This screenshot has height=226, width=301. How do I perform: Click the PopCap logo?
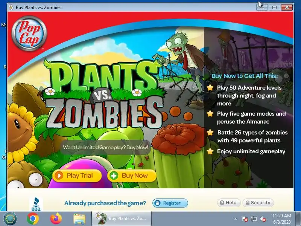coord(29,34)
